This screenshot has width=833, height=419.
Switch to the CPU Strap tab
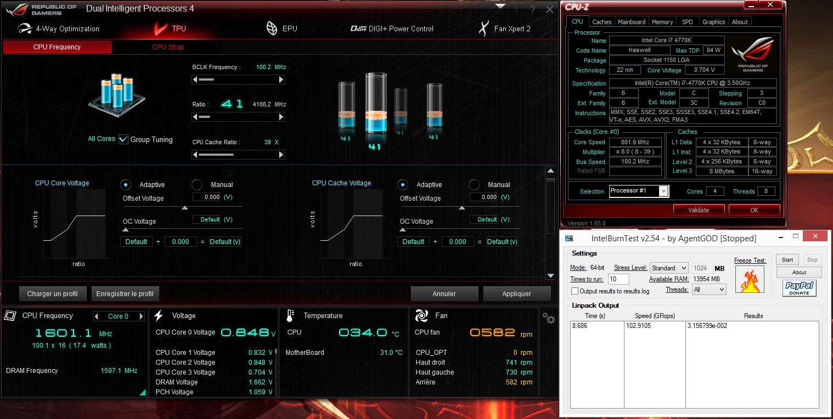click(x=168, y=47)
